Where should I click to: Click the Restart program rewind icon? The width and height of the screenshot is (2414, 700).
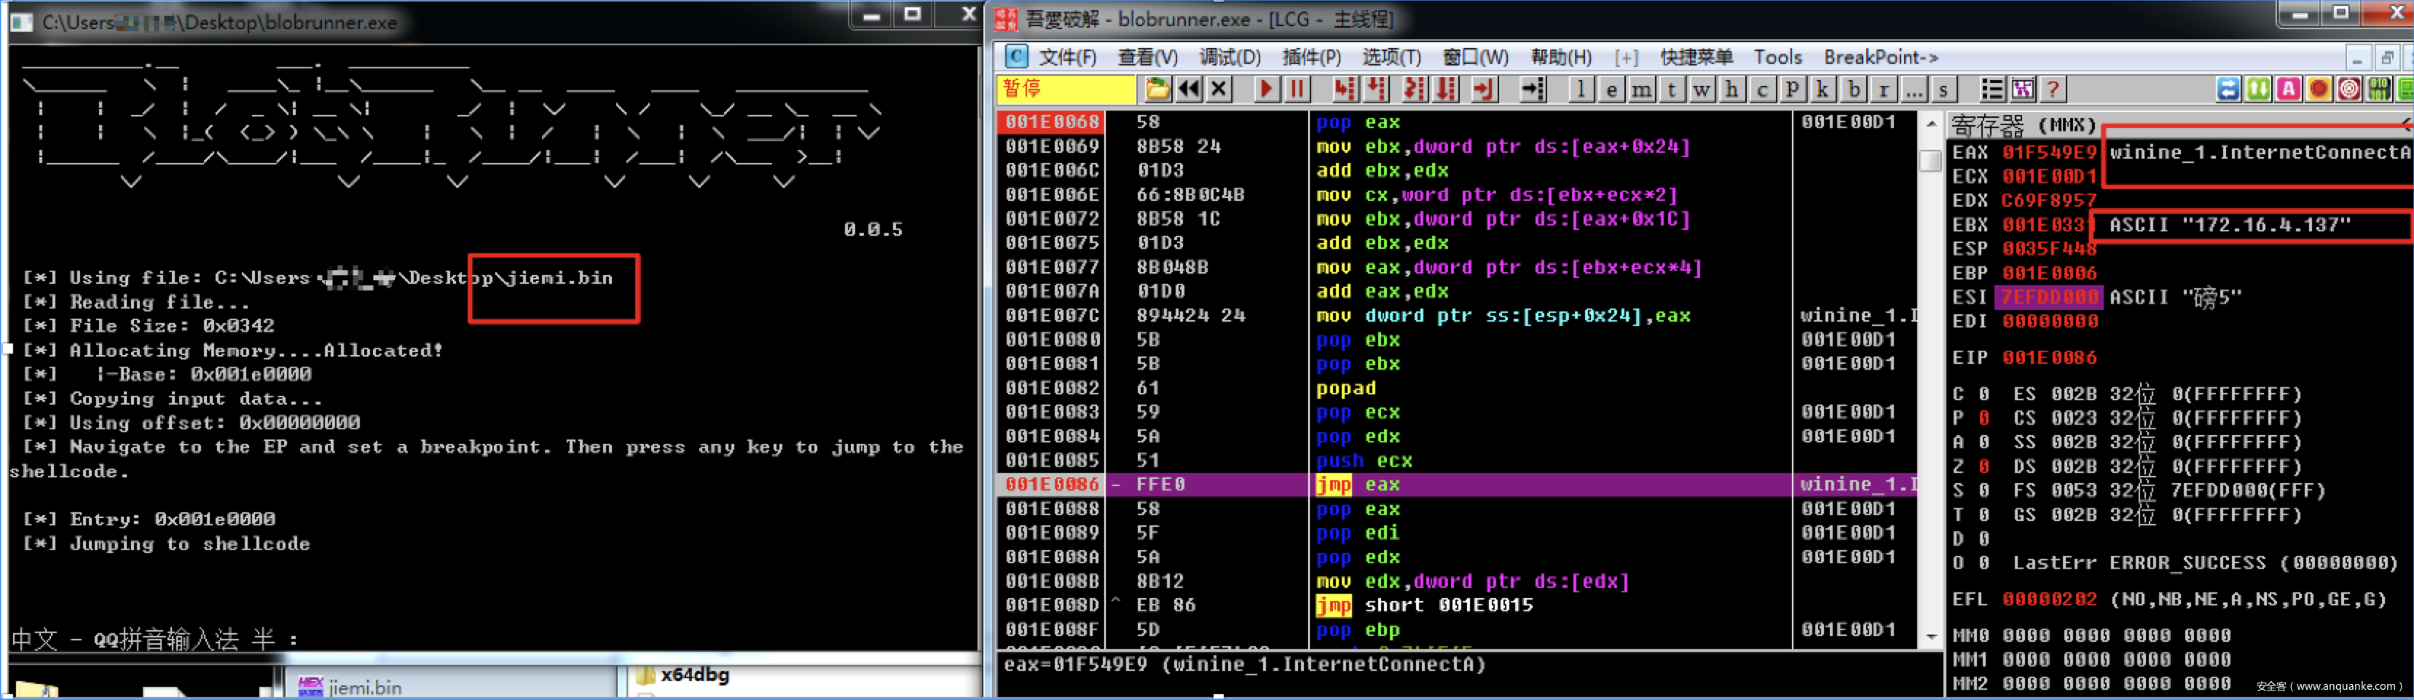point(1190,89)
